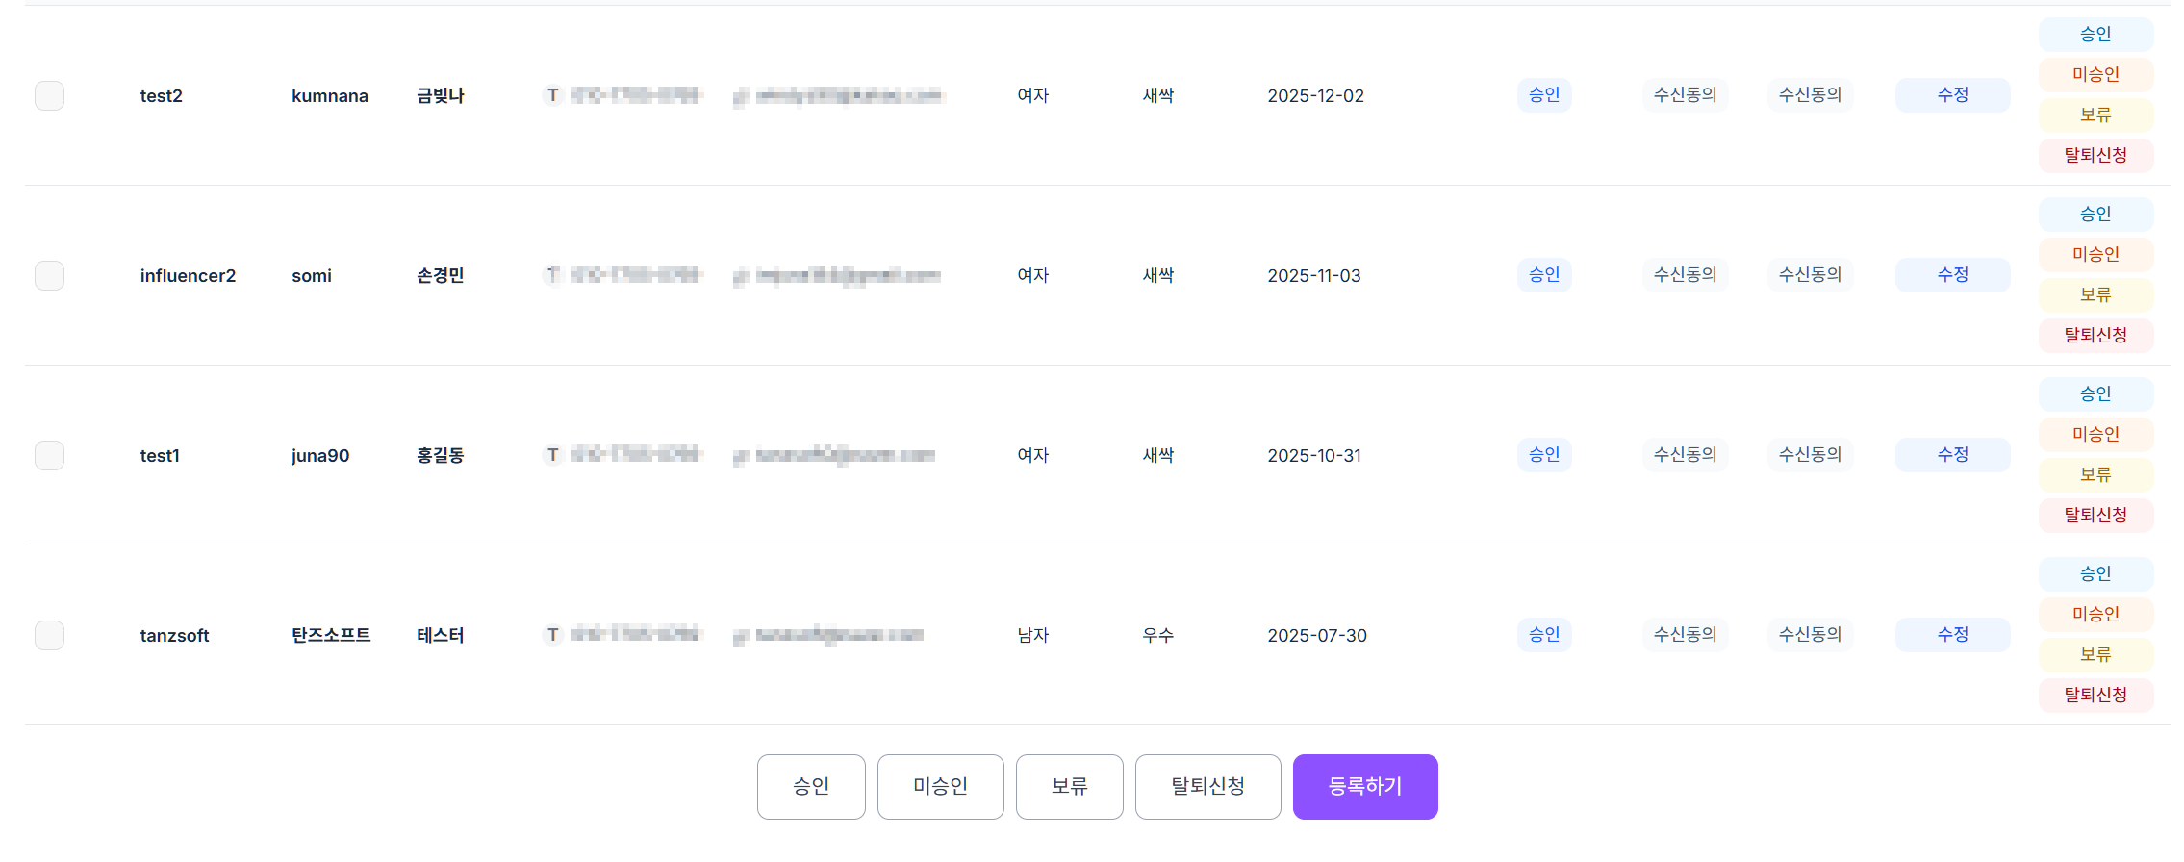Click the nickname 탄즈소프트

tap(331, 635)
